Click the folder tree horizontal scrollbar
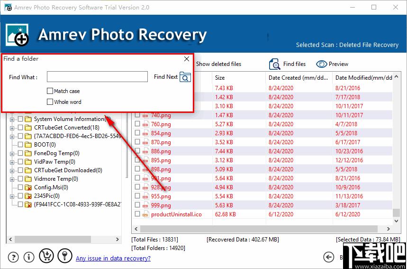The image size is (407, 269). click(x=53, y=239)
